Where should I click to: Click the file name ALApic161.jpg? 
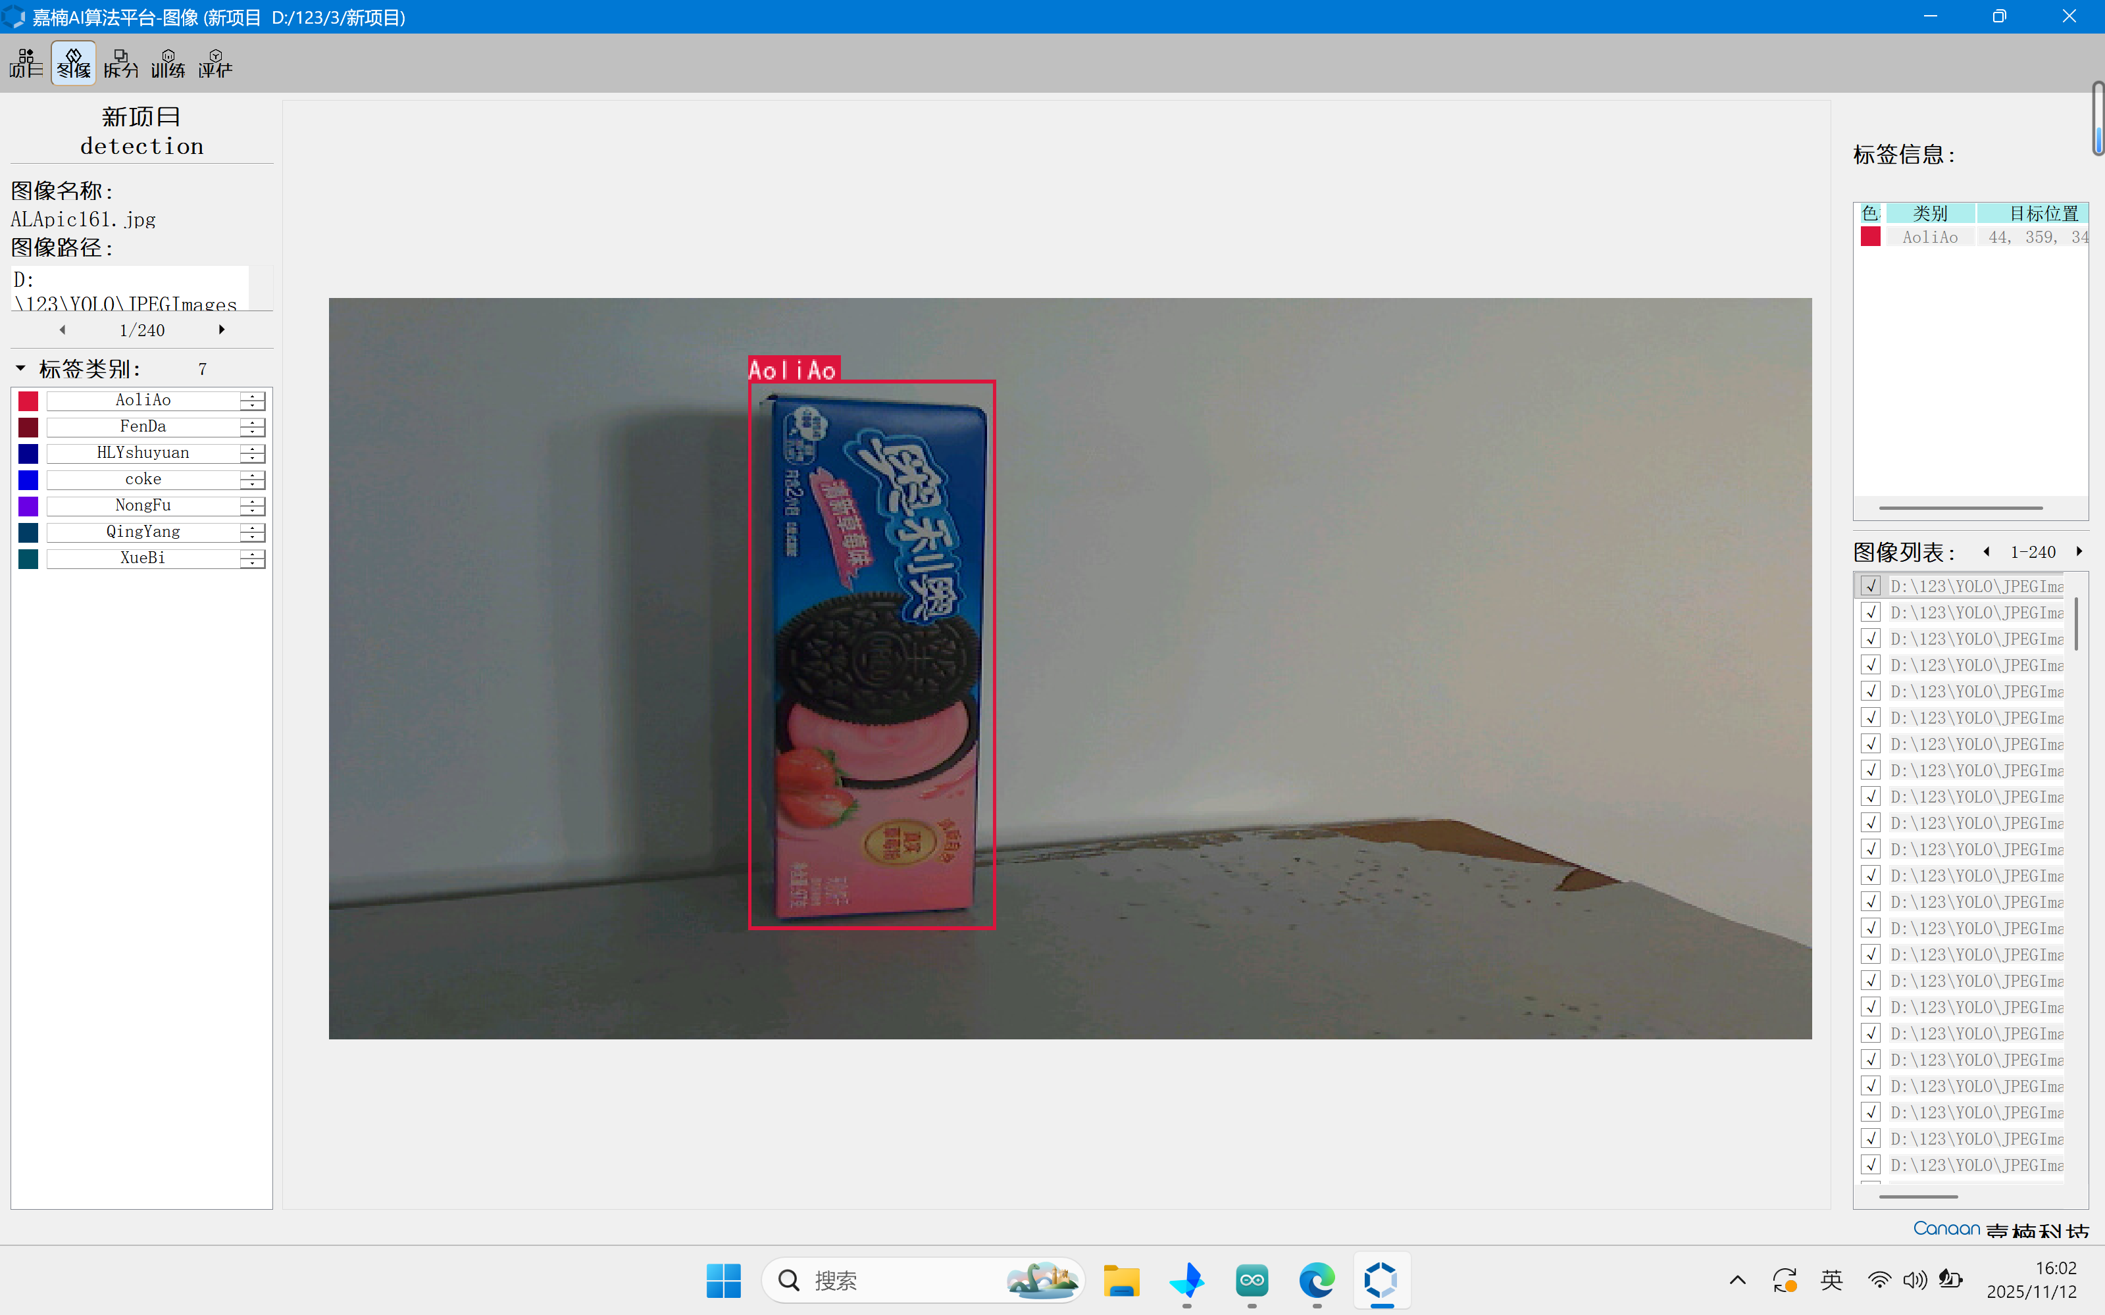[84, 219]
